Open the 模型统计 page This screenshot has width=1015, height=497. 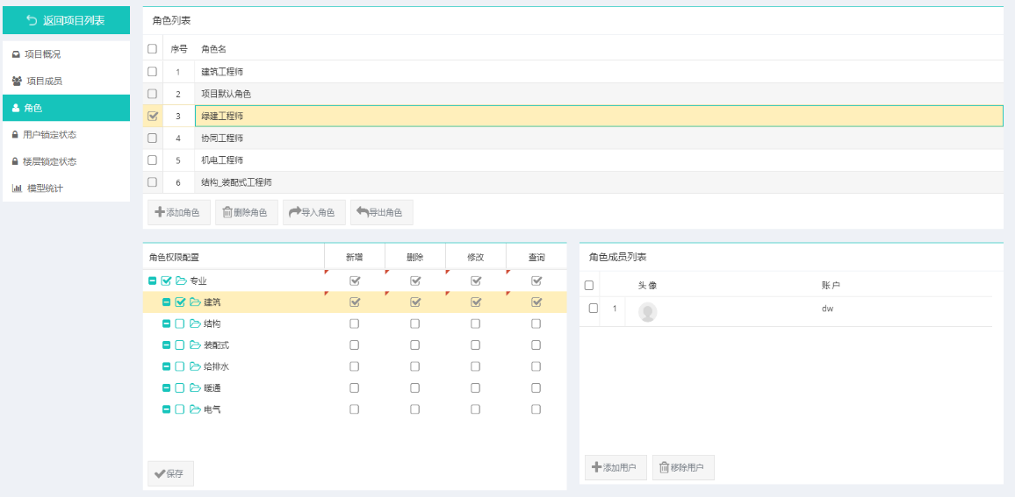coord(66,188)
